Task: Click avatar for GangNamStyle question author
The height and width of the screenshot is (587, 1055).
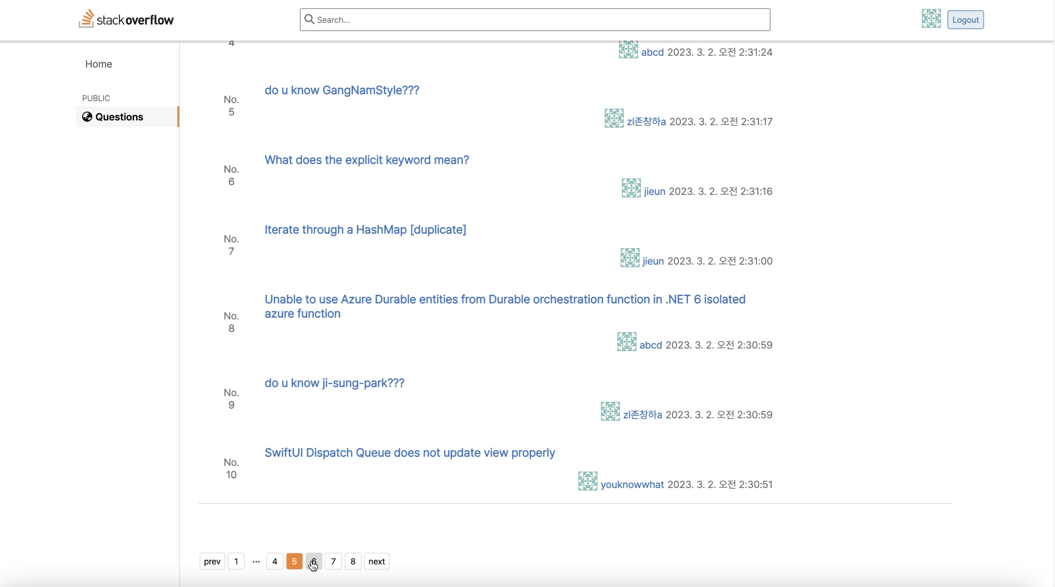Action: 614,118
